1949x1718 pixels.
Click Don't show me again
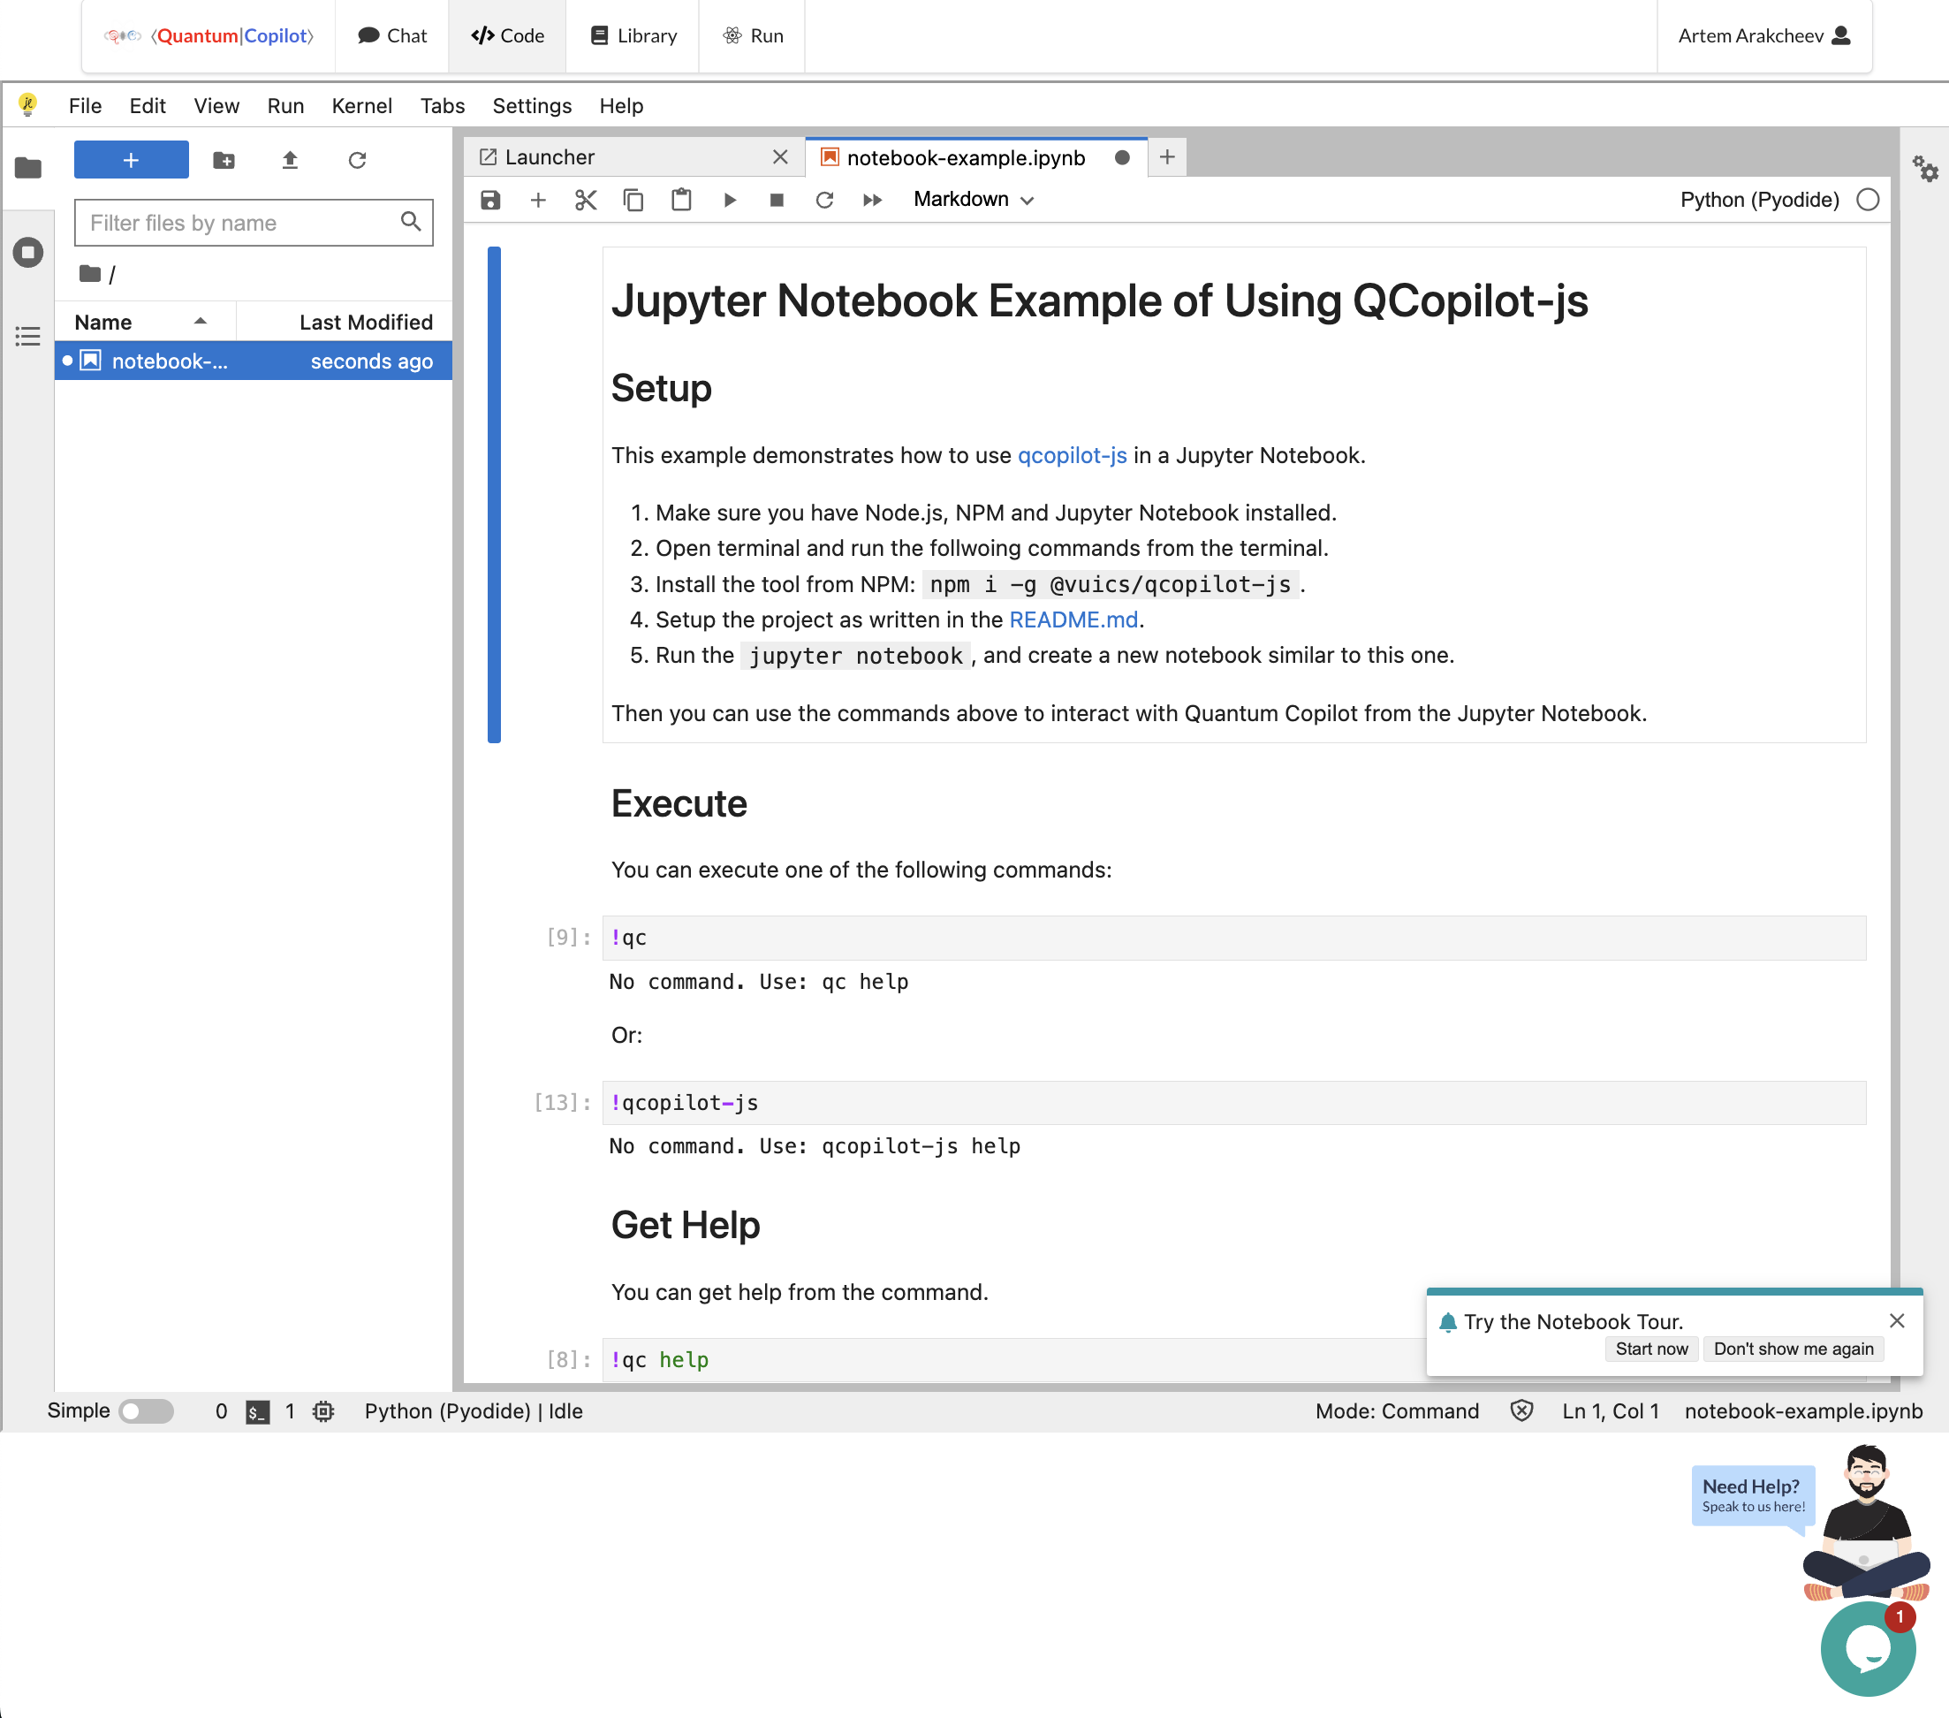1794,1349
